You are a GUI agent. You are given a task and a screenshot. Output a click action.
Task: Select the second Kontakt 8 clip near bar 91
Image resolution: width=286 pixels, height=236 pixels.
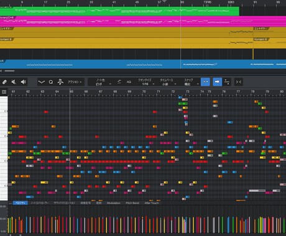coord(270,43)
